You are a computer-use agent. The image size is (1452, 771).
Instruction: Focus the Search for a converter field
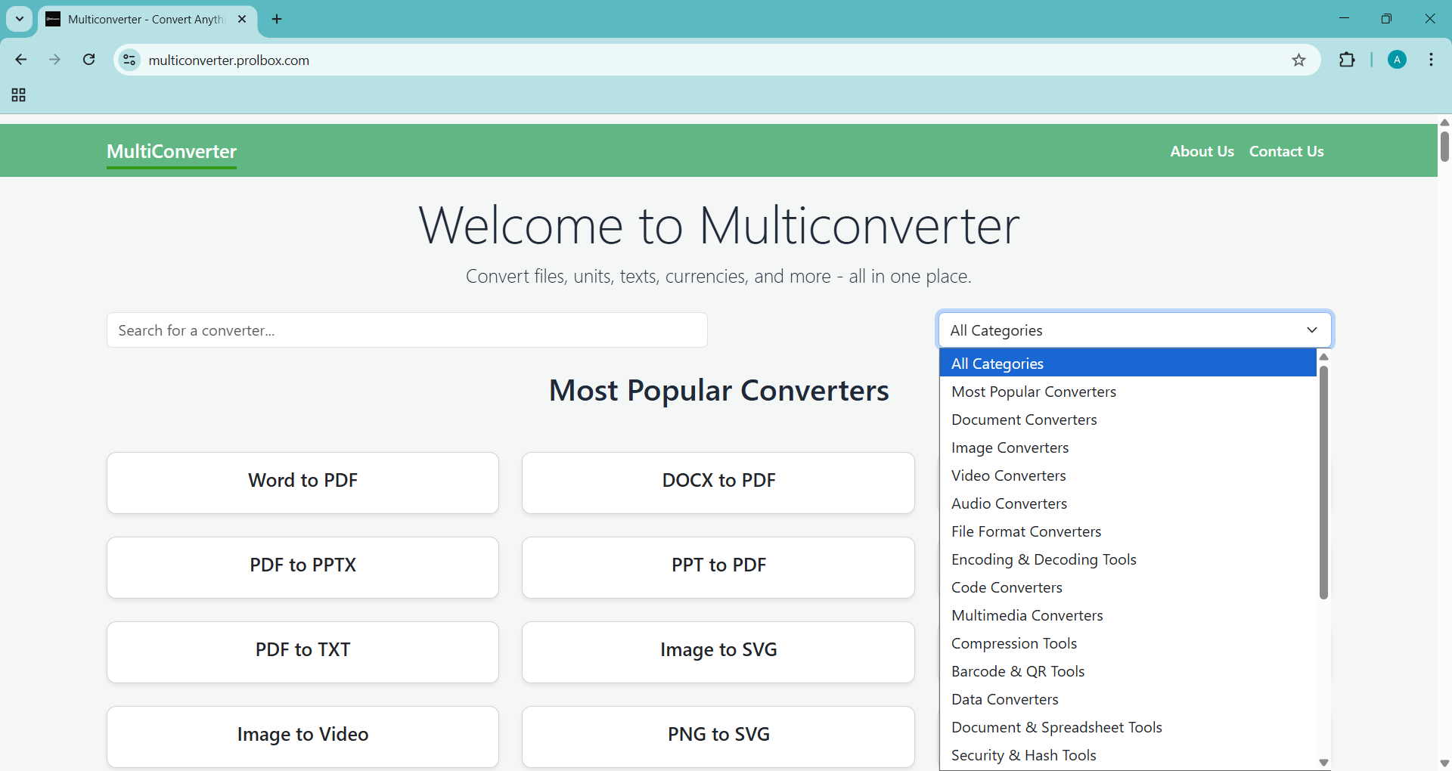[x=407, y=330]
